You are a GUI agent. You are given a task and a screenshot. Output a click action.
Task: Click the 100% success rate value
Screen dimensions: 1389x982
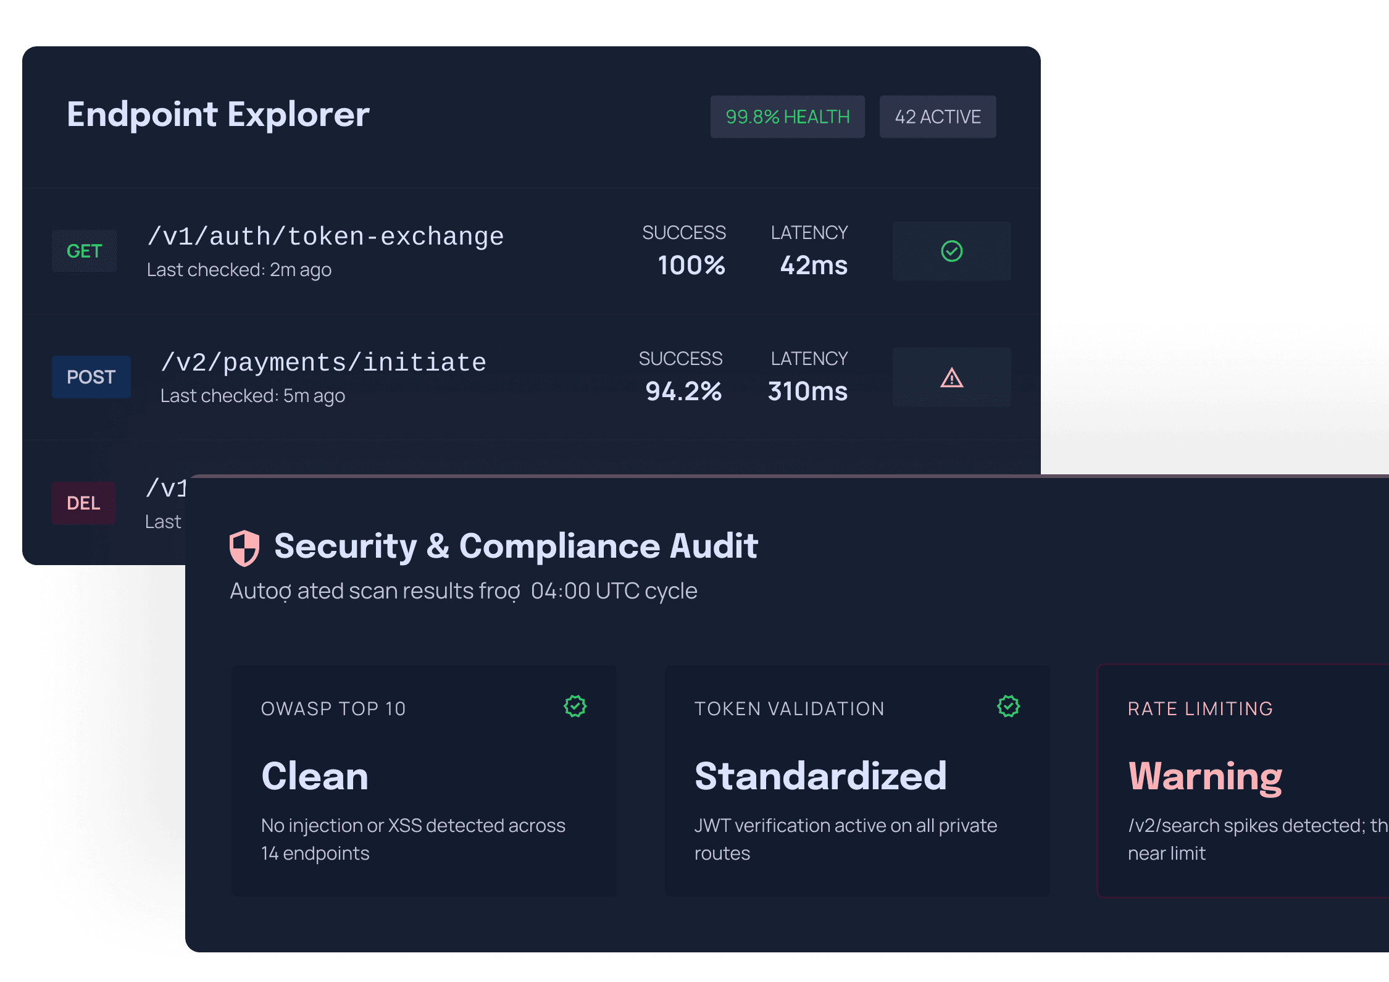[x=691, y=265]
